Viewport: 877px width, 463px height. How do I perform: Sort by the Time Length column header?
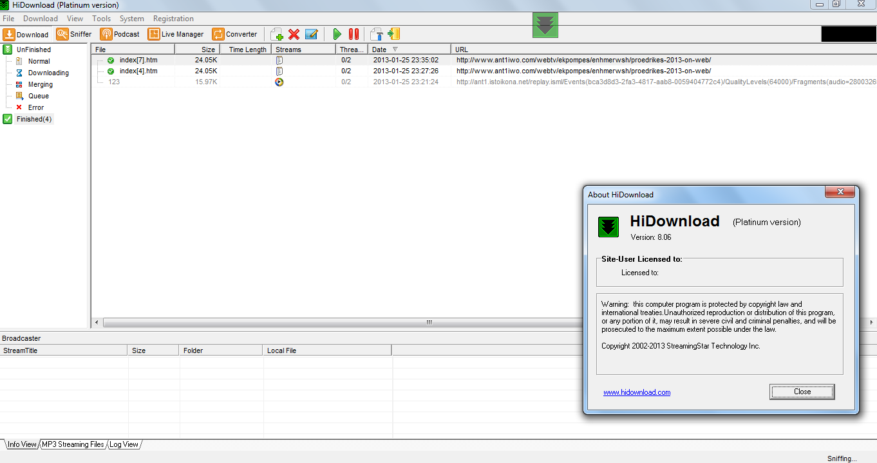coord(245,50)
